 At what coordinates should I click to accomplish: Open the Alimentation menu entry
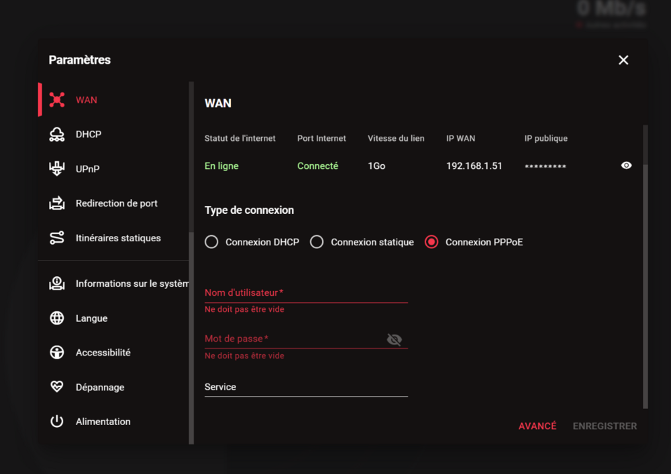click(103, 422)
